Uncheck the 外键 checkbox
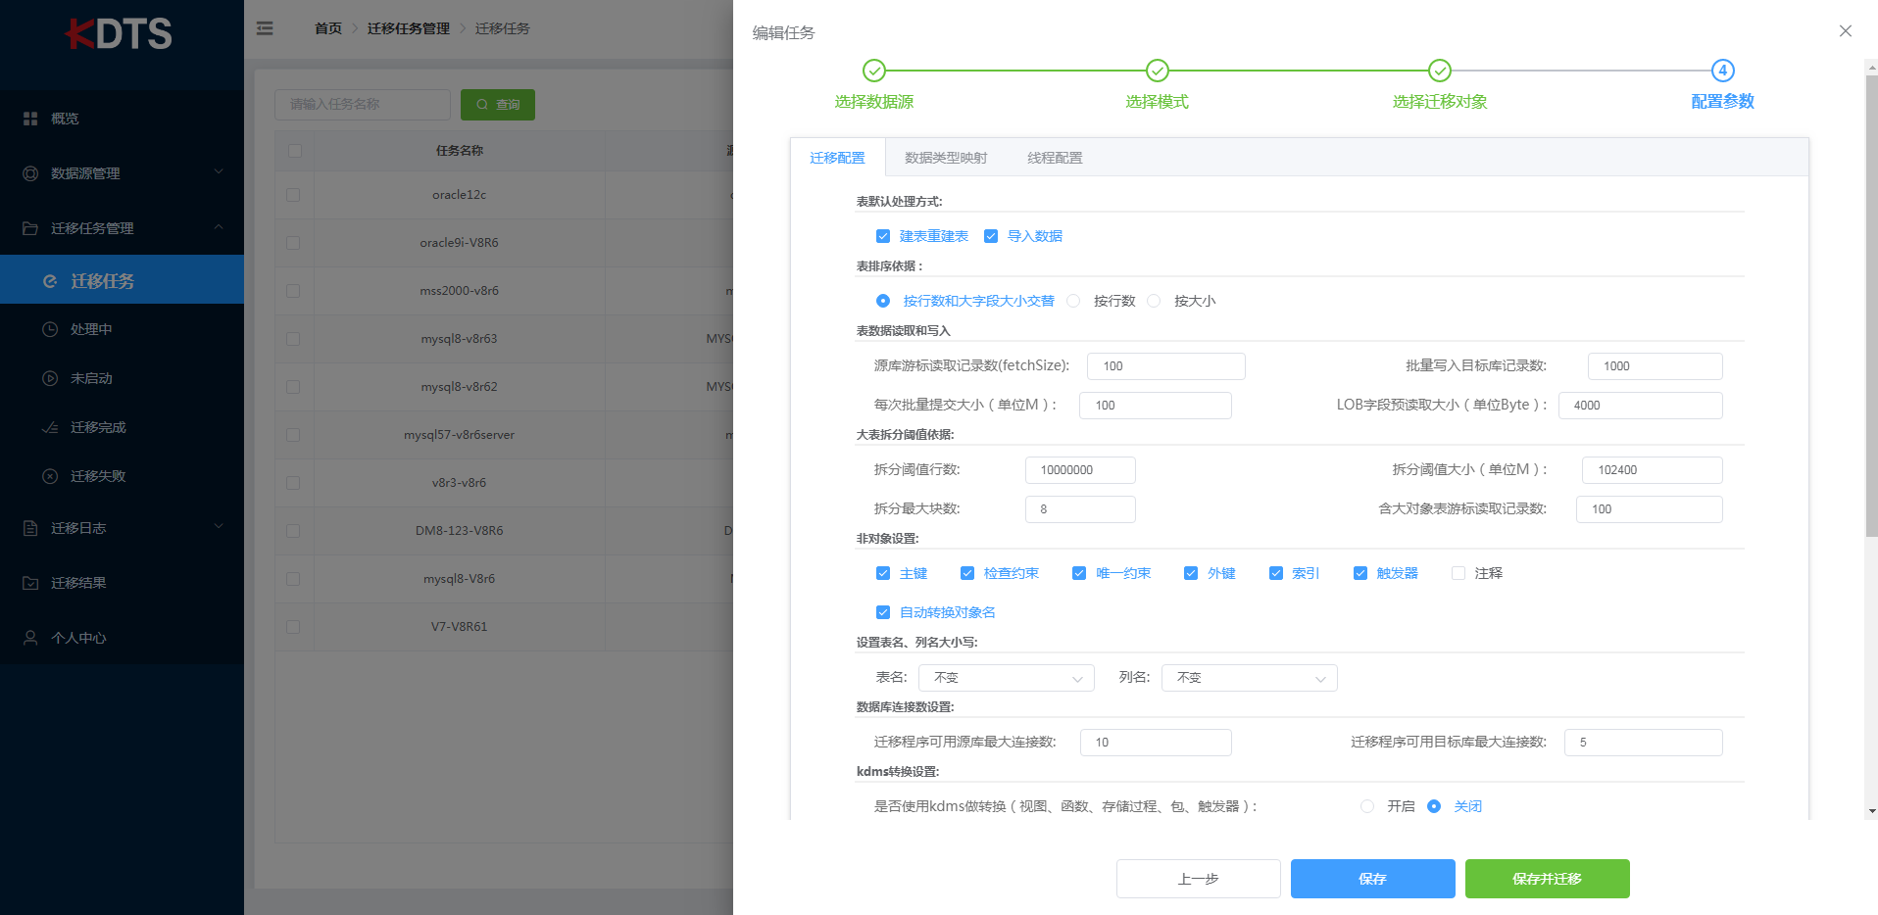The height and width of the screenshot is (915, 1878). (x=1191, y=573)
